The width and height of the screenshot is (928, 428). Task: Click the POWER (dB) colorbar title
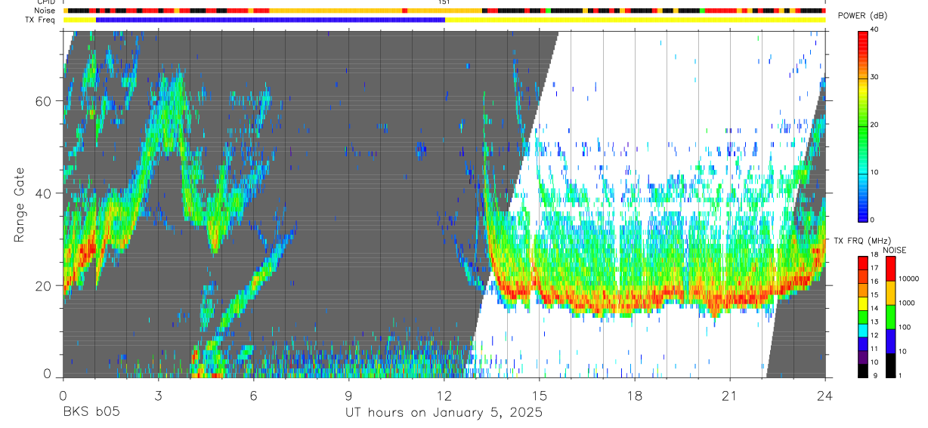tap(862, 16)
